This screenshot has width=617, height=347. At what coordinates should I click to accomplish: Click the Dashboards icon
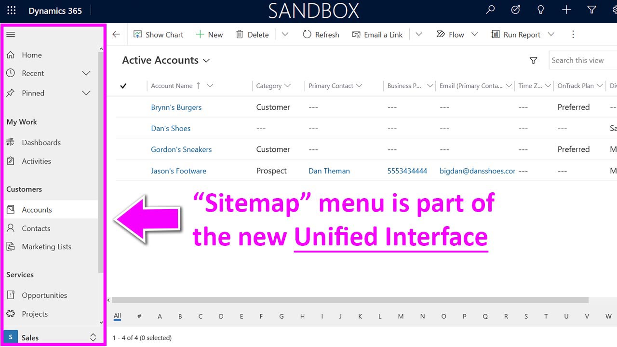pos(11,142)
